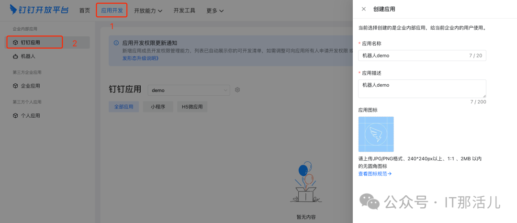
Task: Click the cube icon beside 个人应用
Action: (x=15, y=116)
